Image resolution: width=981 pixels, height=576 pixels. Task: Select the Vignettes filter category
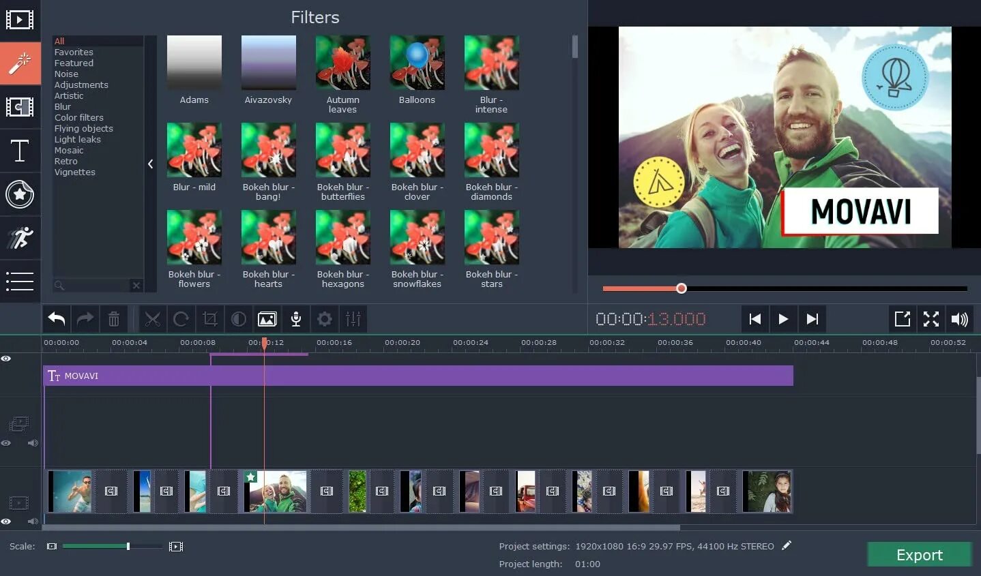75,172
